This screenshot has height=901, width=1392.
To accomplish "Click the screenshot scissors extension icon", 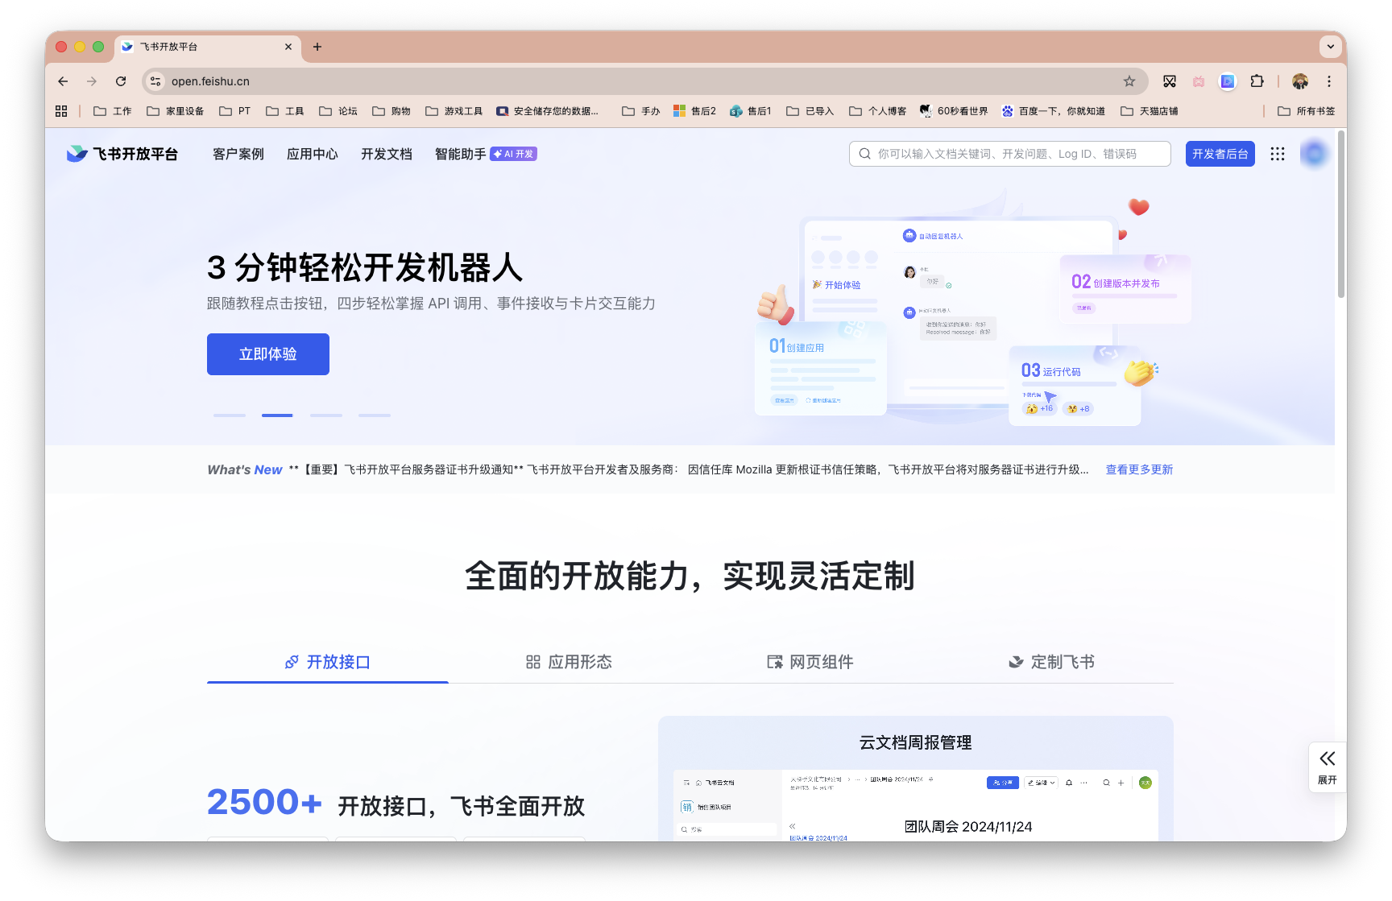I will click(1170, 81).
